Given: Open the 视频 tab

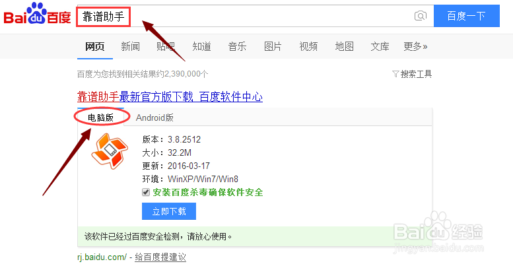Looking at the screenshot, I should 308,46.
